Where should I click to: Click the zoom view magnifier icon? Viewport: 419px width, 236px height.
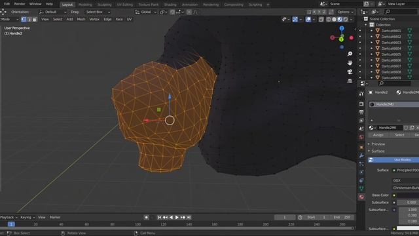(350, 54)
